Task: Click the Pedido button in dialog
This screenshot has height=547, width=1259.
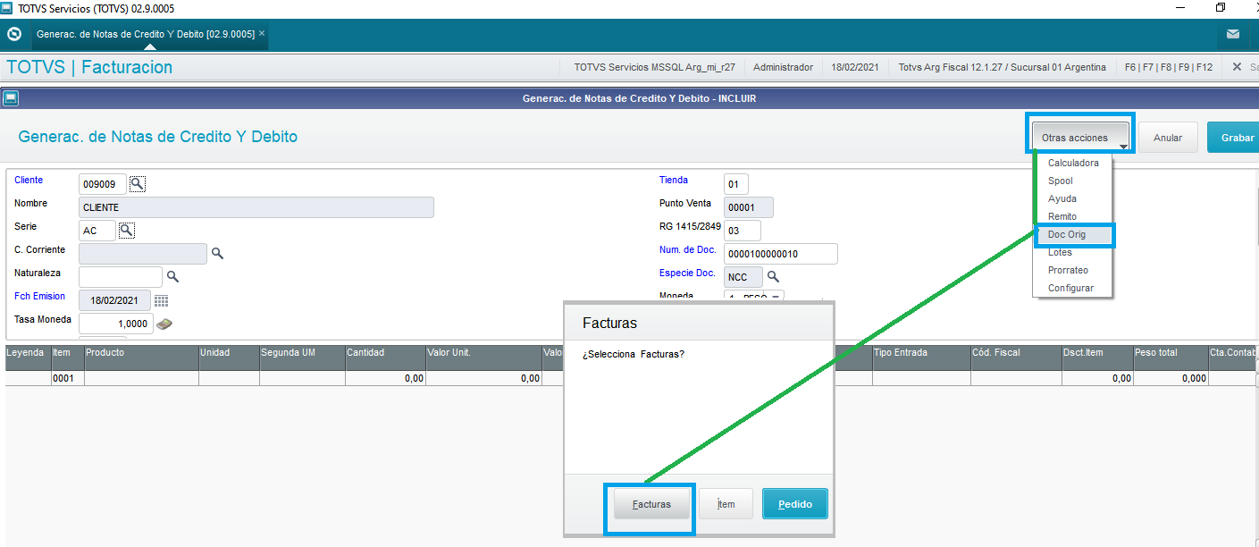Action: tap(795, 504)
